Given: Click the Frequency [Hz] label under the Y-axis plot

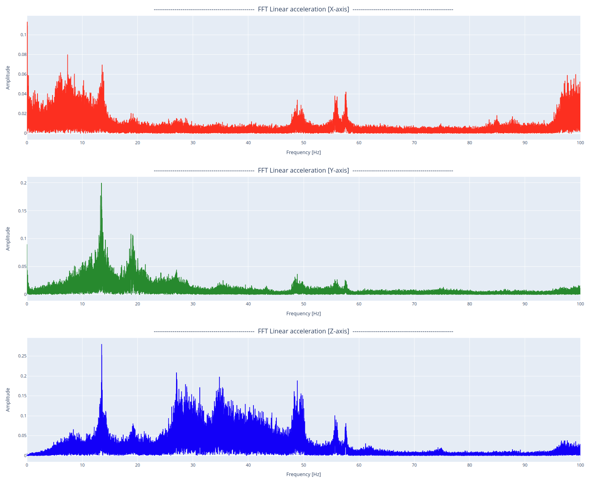Looking at the screenshot, I should pos(303,314).
